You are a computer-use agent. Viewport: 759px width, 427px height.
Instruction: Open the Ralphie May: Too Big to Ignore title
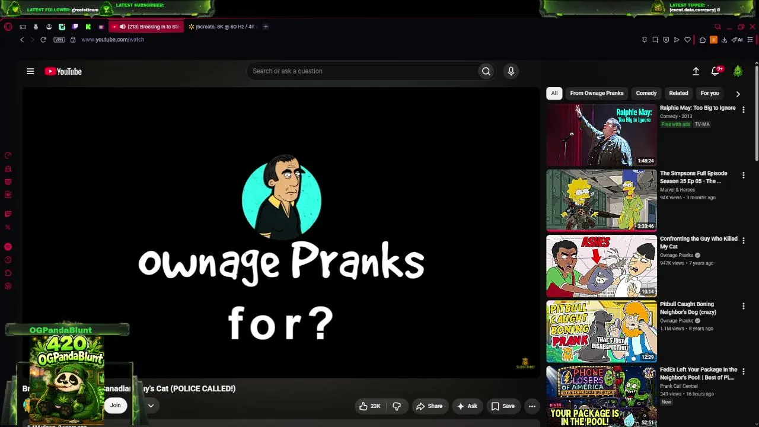698,108
